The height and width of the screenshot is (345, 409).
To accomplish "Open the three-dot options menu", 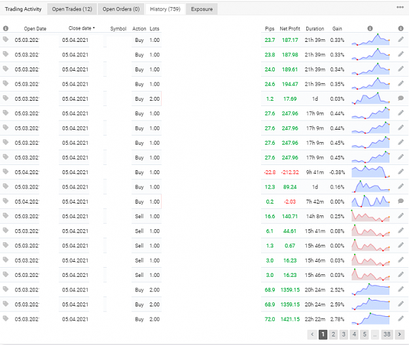I will click(x=400, y=7).
